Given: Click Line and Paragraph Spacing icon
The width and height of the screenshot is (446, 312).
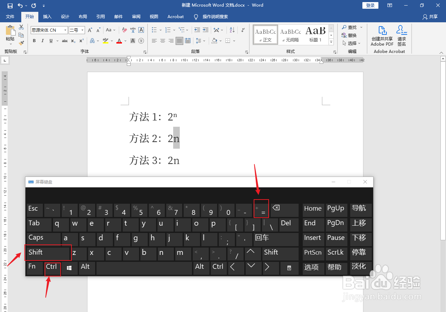Looking at the screenshot, I should tap(199, 41).
